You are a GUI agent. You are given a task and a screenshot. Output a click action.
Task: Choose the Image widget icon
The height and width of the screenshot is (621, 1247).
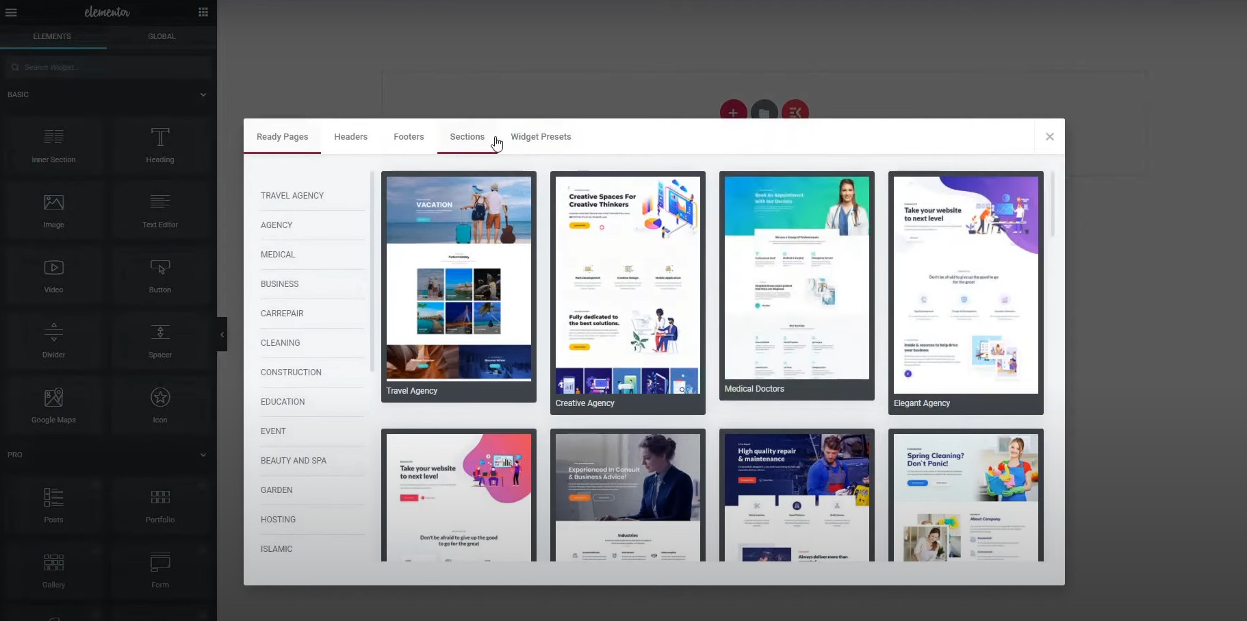53,203
